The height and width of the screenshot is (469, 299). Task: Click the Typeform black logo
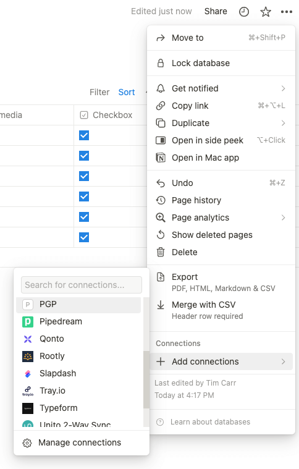click(x=28, y=408)
